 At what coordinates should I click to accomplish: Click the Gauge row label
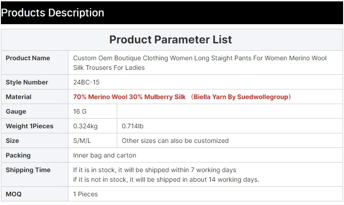coord(16,111)
